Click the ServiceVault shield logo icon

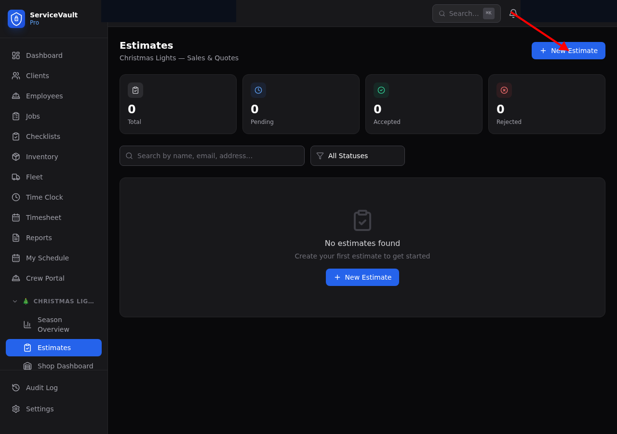click(x=16, y=19)
